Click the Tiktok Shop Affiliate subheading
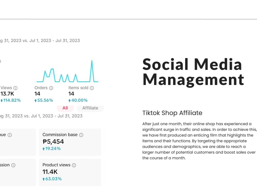 coord(172,113)
